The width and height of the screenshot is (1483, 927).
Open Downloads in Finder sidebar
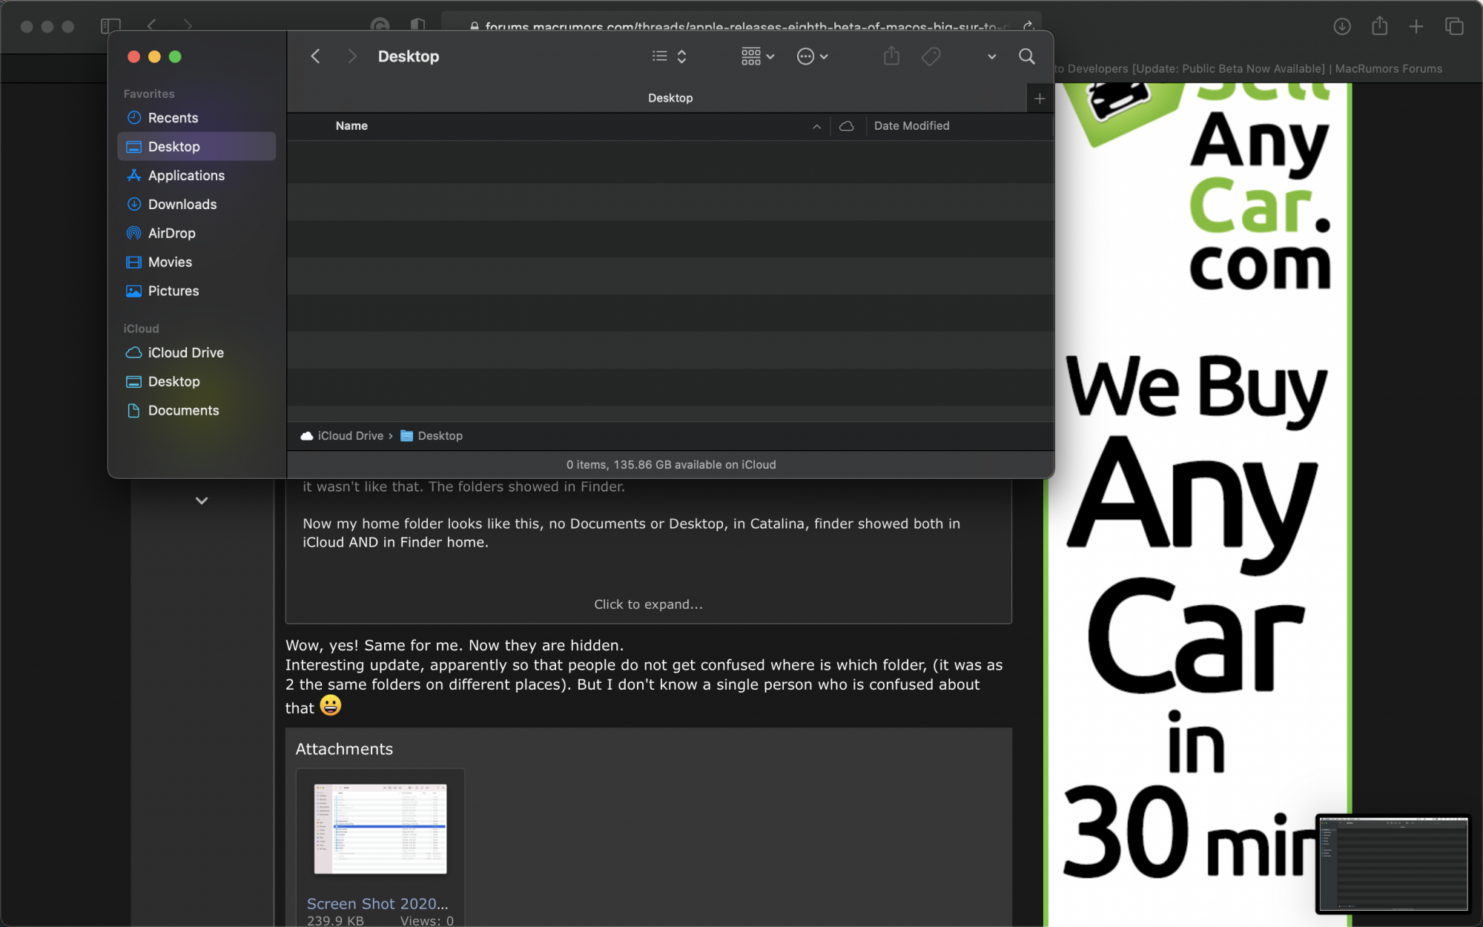coord(196,205)
